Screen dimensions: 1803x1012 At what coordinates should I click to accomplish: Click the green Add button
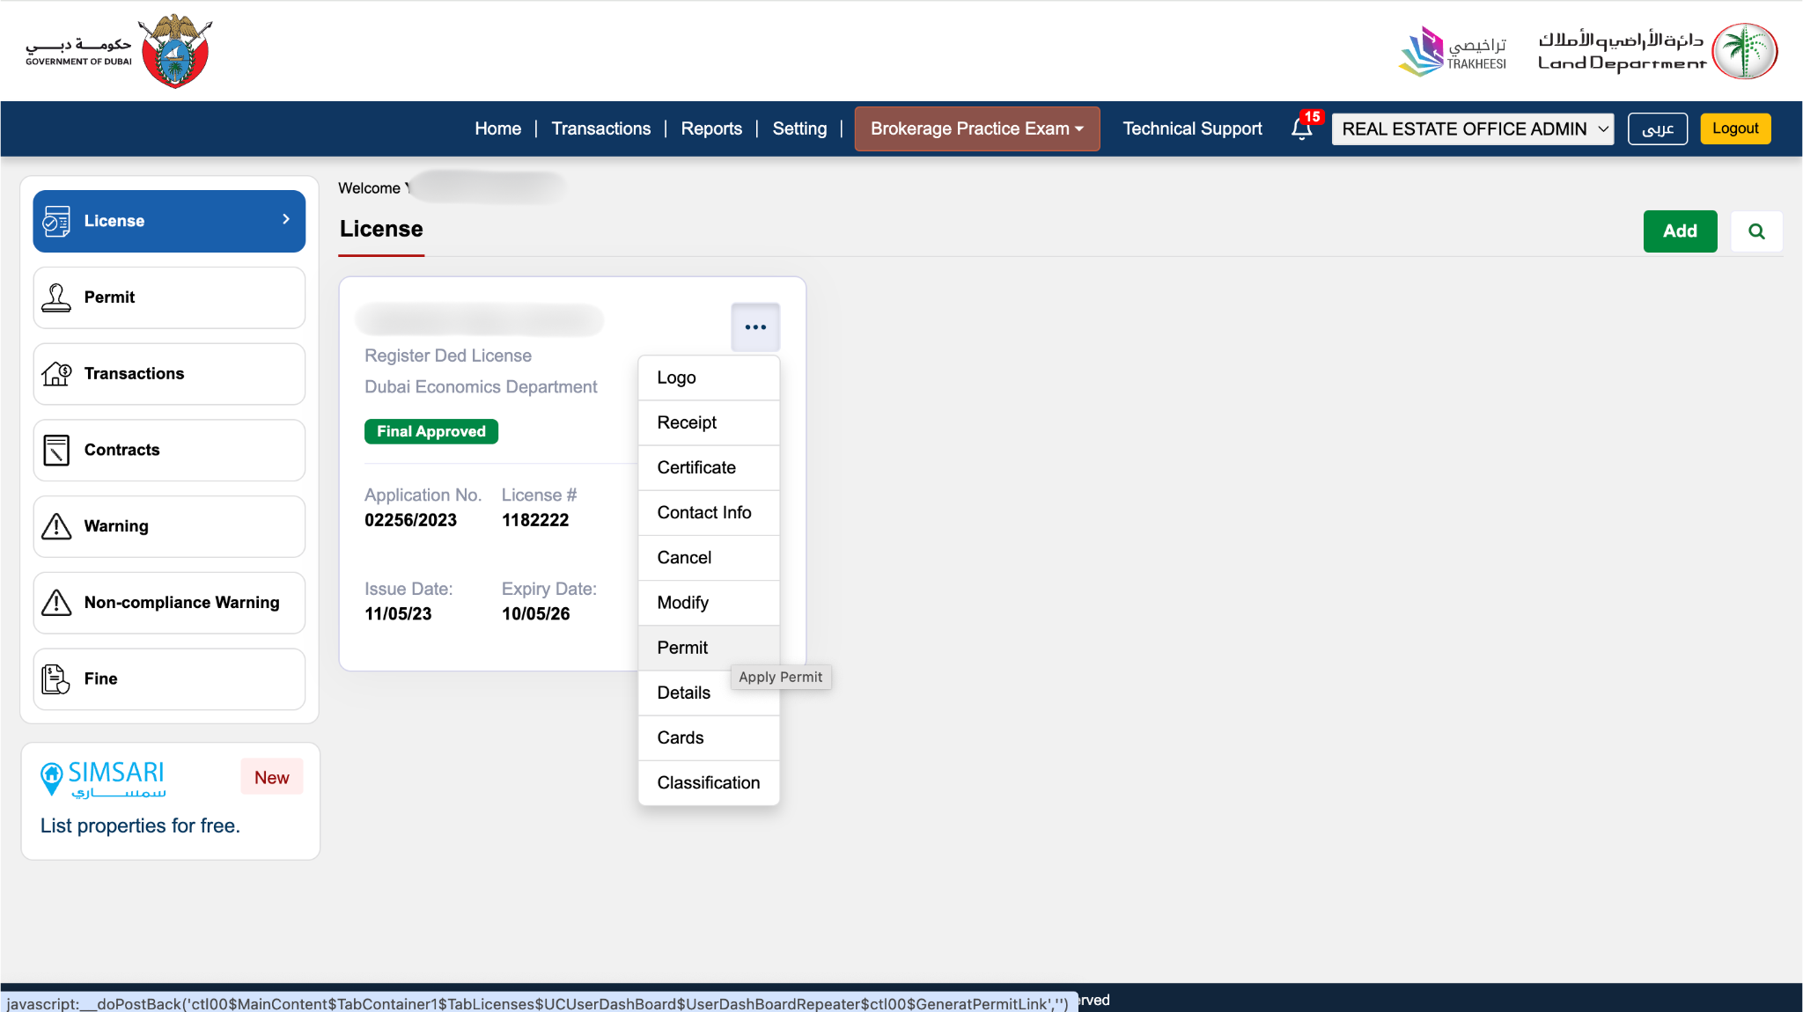pyautogui.click(x=1680, y=231)
